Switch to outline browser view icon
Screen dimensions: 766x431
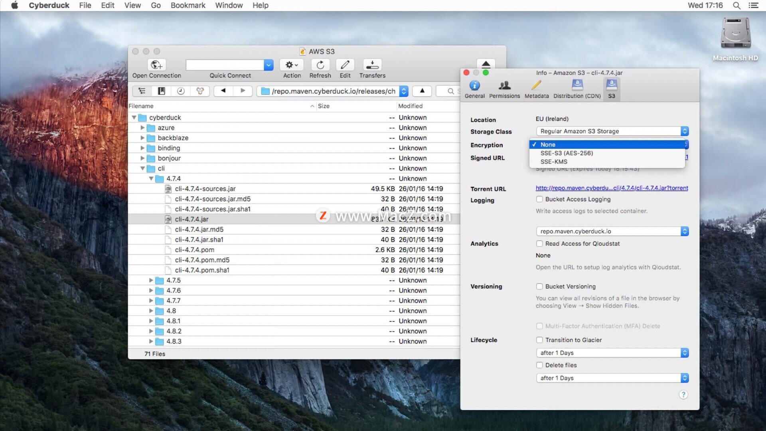pos(142,91)
